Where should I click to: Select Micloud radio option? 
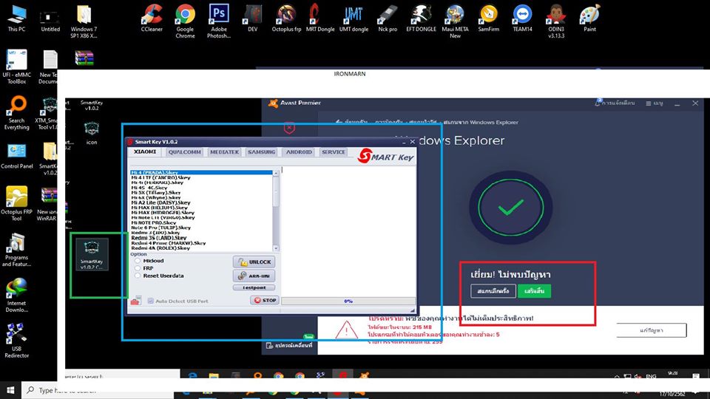point(138,261)
